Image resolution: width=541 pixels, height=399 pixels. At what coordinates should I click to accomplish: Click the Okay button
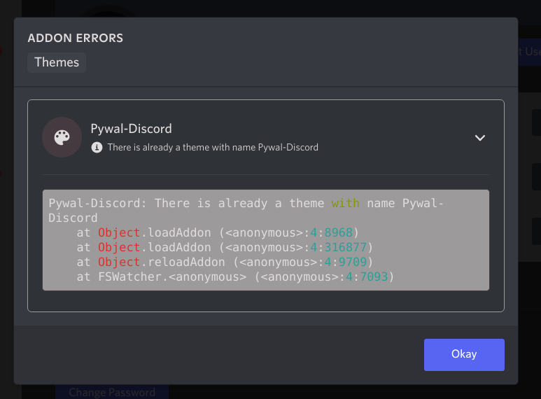tap(464, 354)
